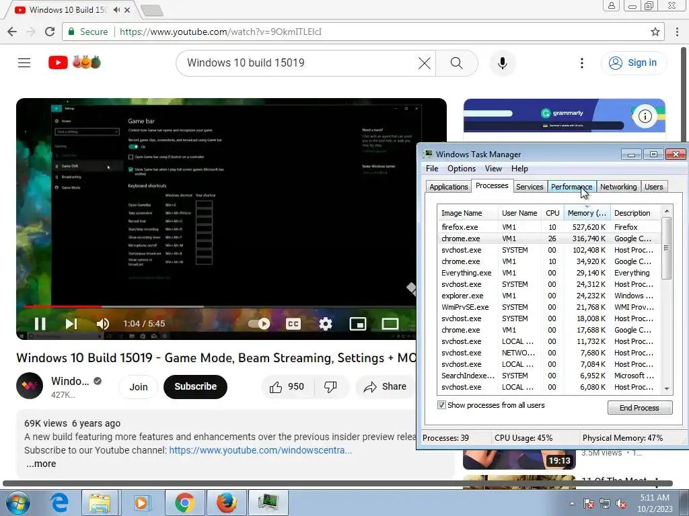Viewport: 689px width, 516px height.
Task: Clear the YouTube search text
Action: pos(425,63)
